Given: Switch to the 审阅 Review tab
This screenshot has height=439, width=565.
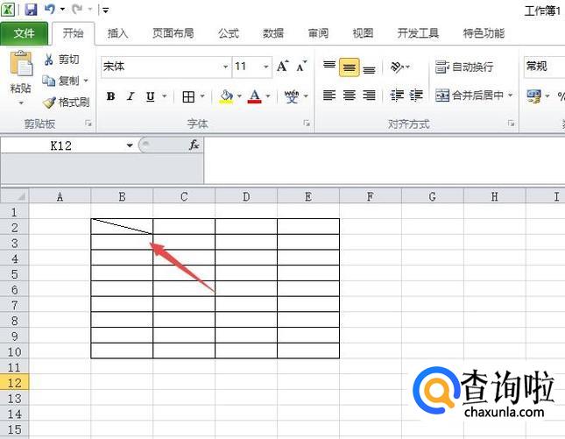Looking at the screenshot, I should coord(318,33).
